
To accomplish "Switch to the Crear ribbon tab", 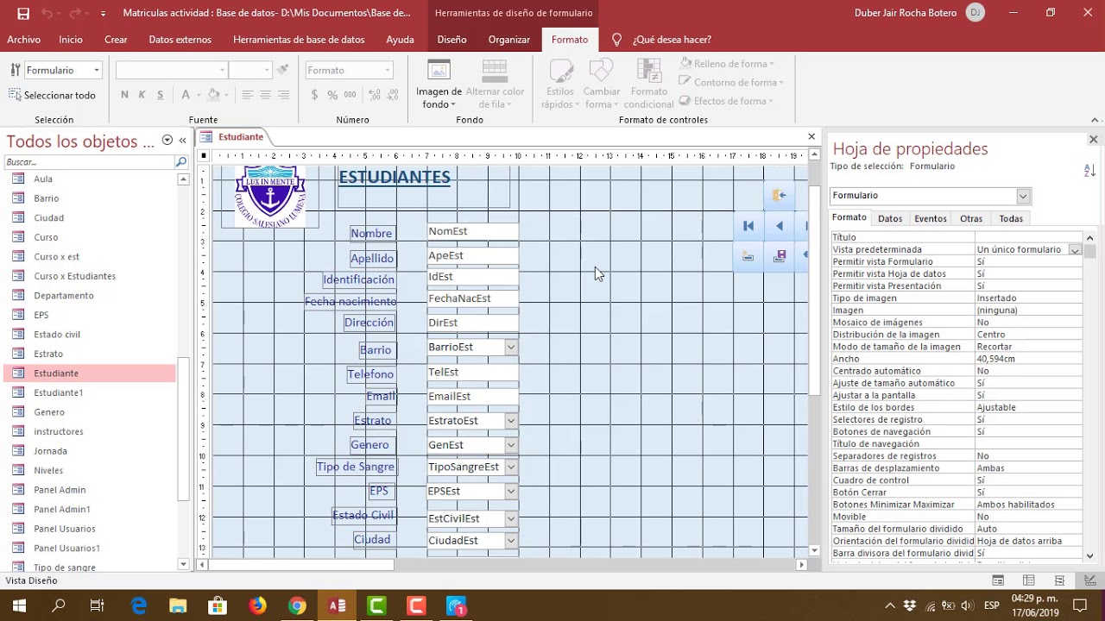I will coord(116,40).
